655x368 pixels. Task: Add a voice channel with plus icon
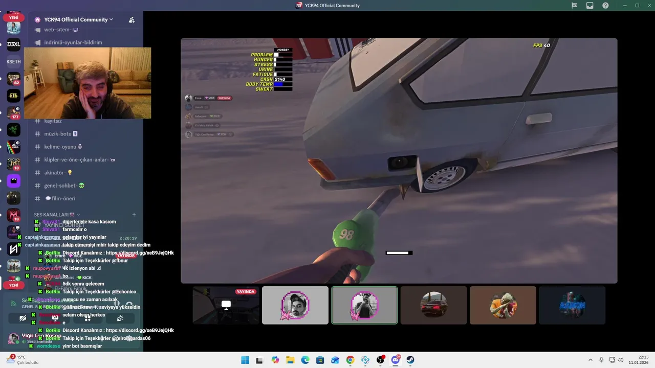tap(134, 215)
